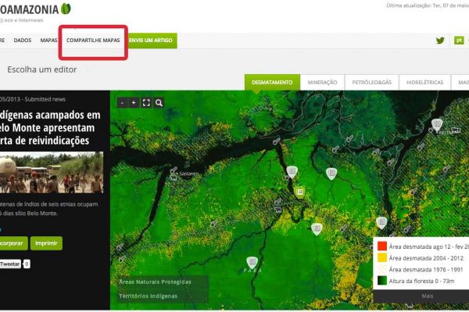Click the green highlighted news marker on map
469x312 pixels.
click(x=299, y=191)
